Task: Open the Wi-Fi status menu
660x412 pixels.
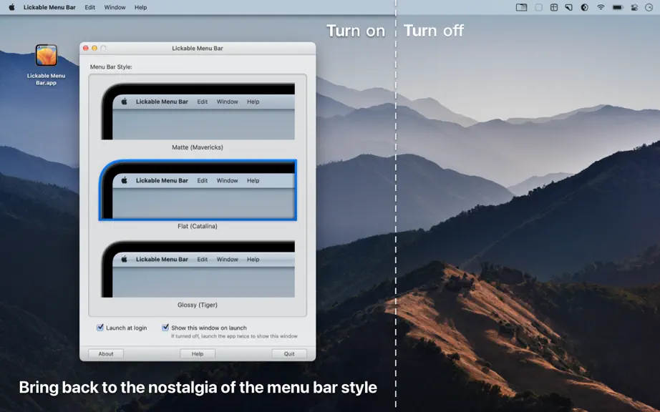Action: coord(601,7)
